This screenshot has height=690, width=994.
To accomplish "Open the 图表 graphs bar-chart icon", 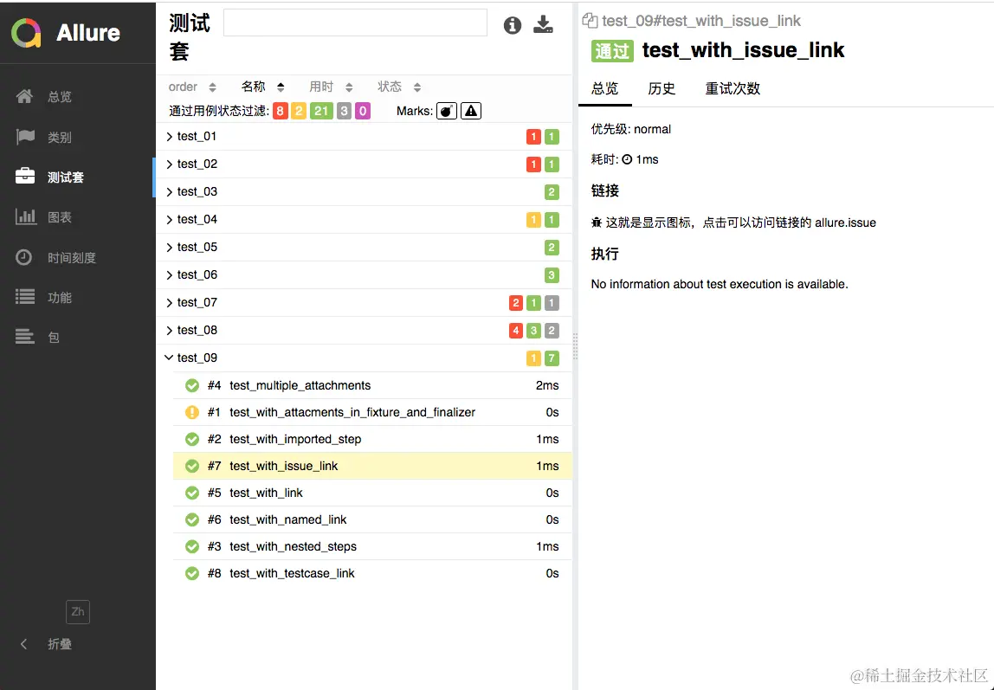I will point(25,216).
